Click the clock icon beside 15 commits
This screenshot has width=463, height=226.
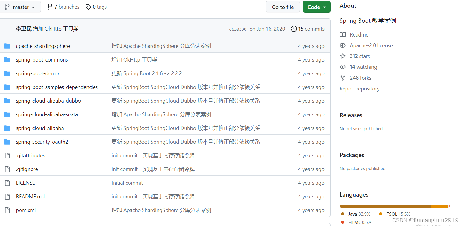coord(294,29)
